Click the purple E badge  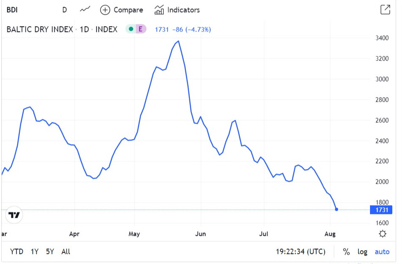coord(141,29)
